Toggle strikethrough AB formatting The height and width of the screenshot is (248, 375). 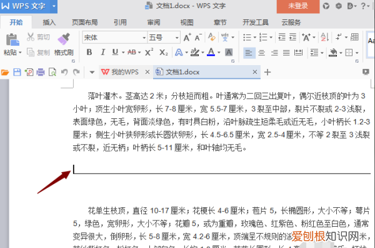(x=132, y=52)
